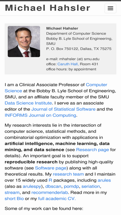
Task: Open the seriation package link
Action: pos(91,186)
